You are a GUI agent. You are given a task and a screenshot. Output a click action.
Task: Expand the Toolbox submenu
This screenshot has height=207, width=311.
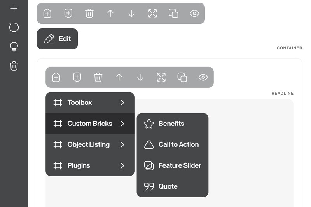click(90, 103)
